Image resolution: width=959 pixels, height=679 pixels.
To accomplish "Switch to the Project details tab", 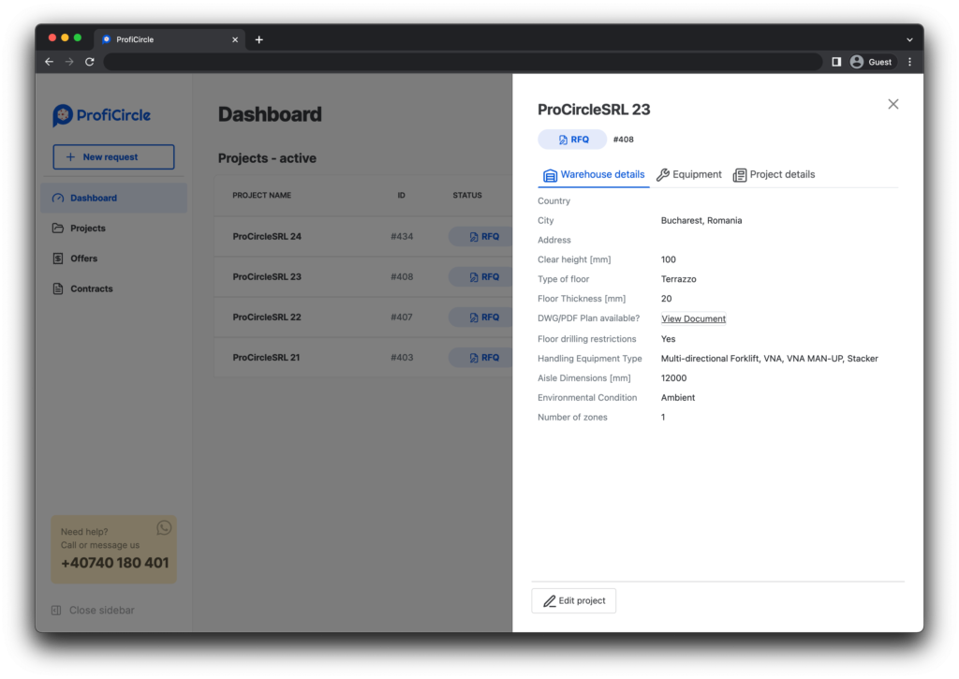I will [x=774, y=175].
